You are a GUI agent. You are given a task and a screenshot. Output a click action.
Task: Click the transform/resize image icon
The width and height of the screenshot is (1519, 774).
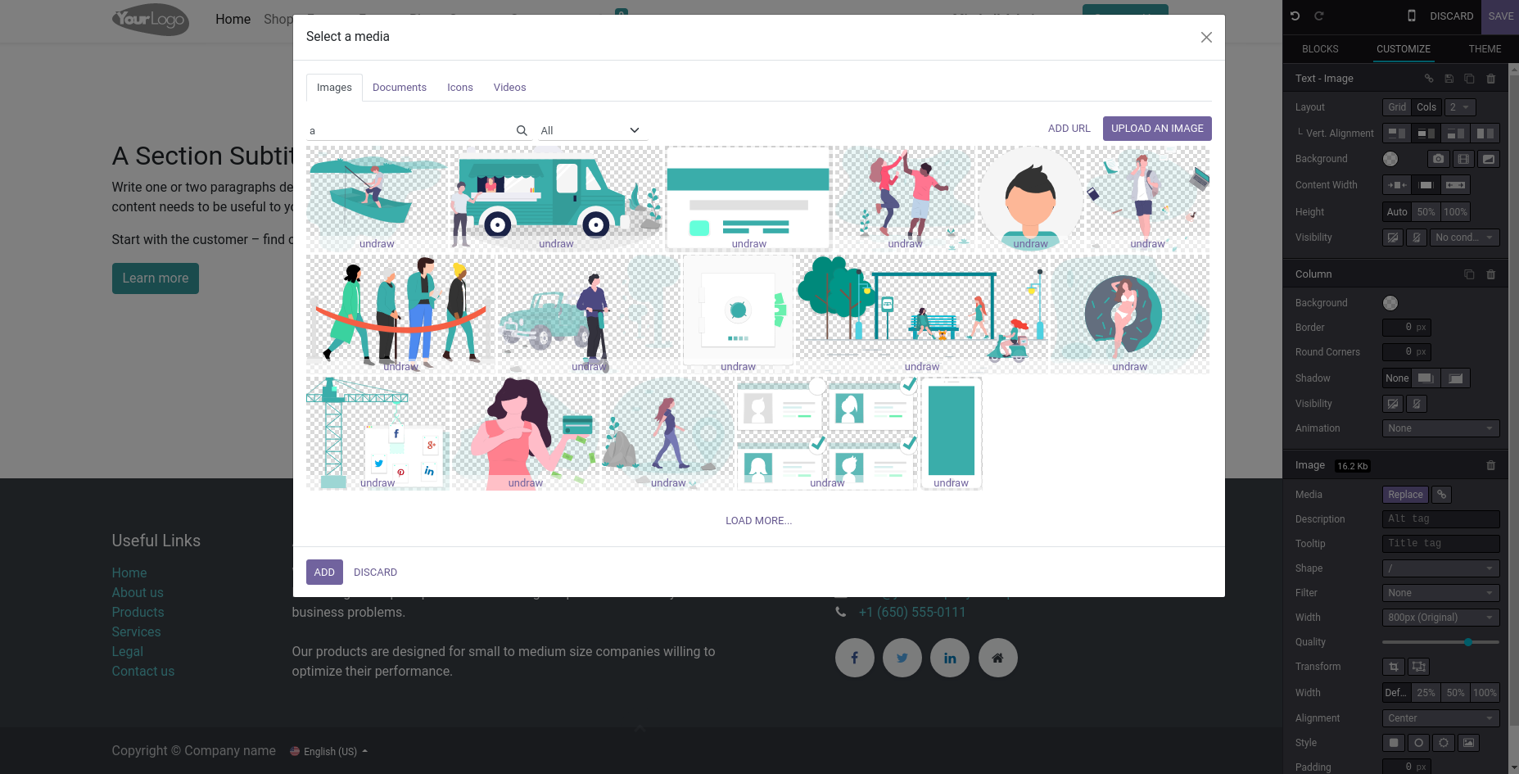pos(1419,667)
